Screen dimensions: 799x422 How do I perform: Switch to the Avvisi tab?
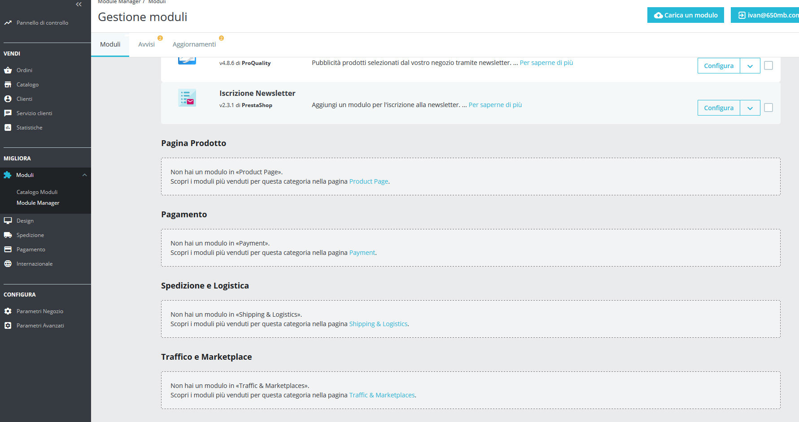click(146, 44)
